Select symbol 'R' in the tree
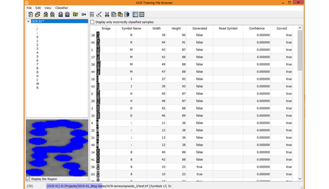The width and height of the screenshot is (329, 189). (37, 88)
